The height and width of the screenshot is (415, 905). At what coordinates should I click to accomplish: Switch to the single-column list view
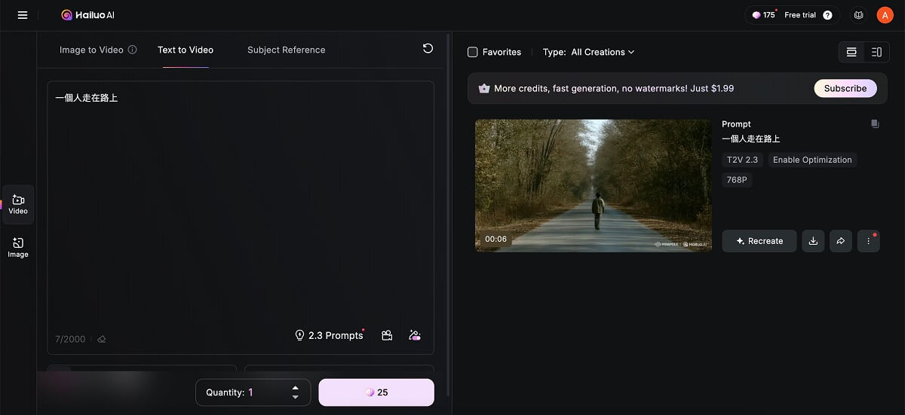(x=851, y=52)
